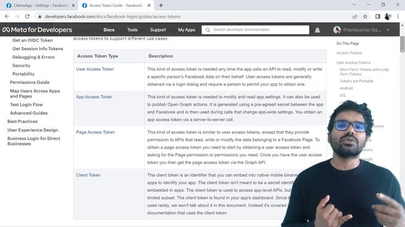Open User Experience Design

click(x=33, y=131)
